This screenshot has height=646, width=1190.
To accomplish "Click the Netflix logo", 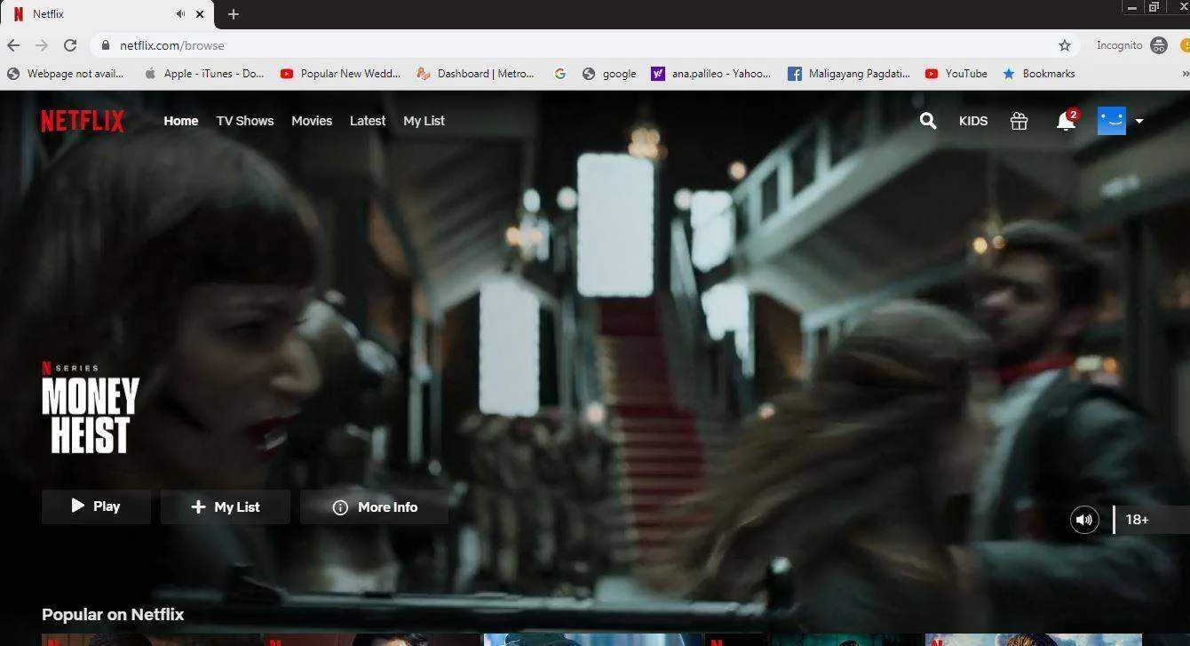I will 83,121.
